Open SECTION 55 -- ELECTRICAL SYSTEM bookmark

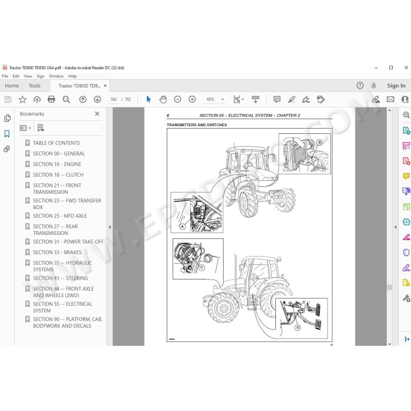point(62,307)
